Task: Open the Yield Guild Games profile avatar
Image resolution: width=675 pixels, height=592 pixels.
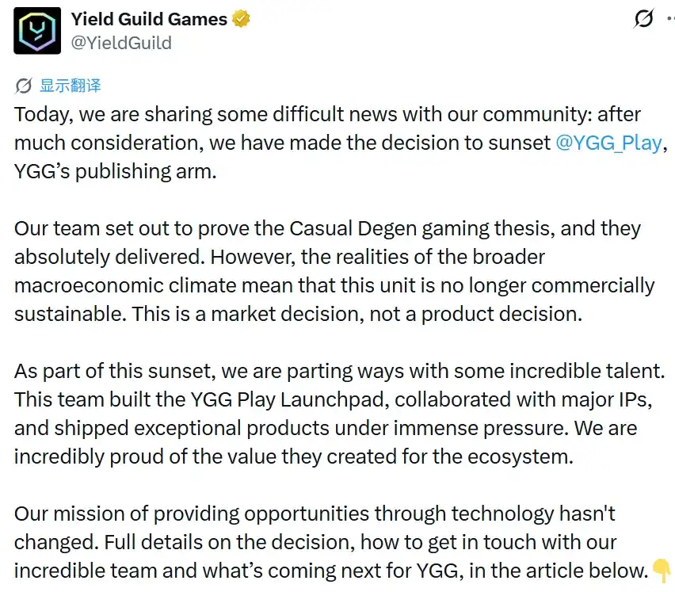Action: click(37, 31)
